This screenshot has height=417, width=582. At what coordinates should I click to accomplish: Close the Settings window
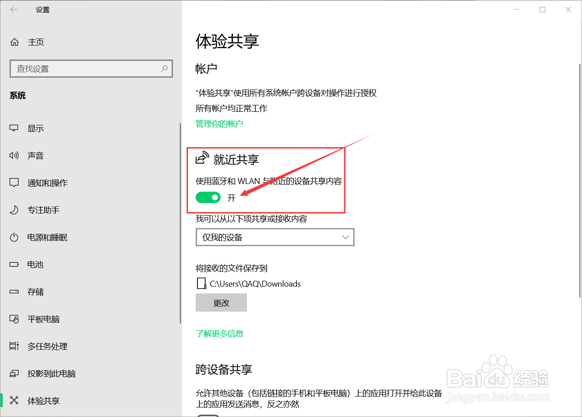(x=568, y=10)
